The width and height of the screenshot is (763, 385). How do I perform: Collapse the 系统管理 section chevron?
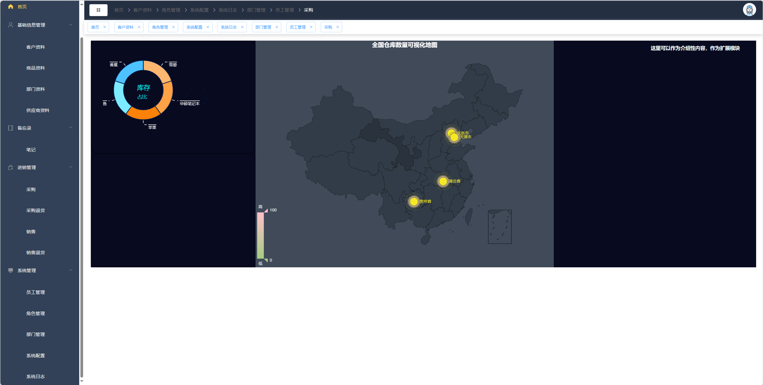pyautogui.click(x=71, y=270)
